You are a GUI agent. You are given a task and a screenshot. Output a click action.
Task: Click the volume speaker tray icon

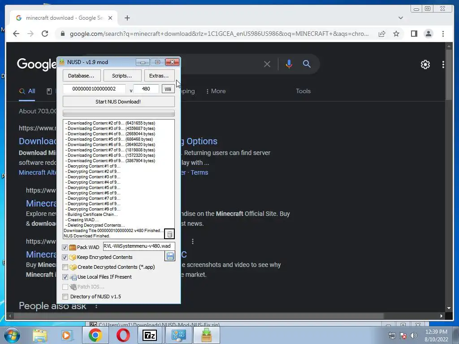pos(414,335)
